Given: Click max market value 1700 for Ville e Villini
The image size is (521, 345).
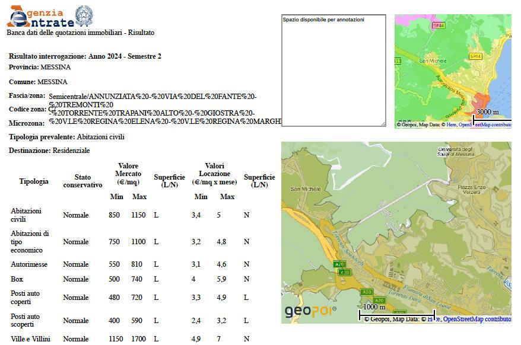Looking at the screenshot, I should click(x=138, y=339).
